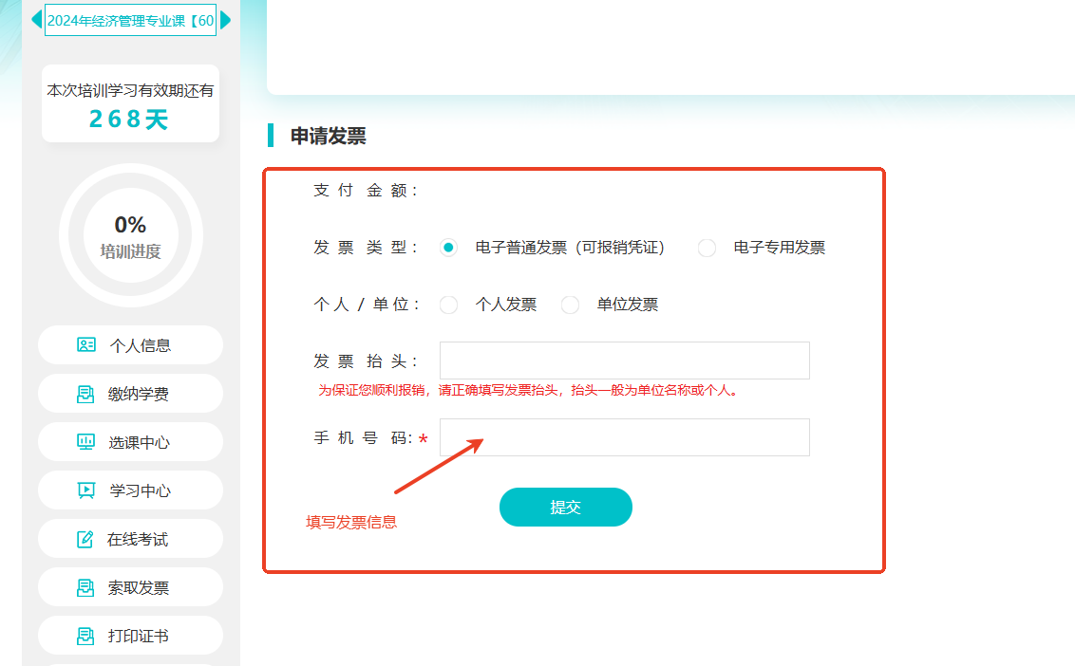Click the 本次培训学习有效期还有 text
1075x666 pixels.
[130, 90]
